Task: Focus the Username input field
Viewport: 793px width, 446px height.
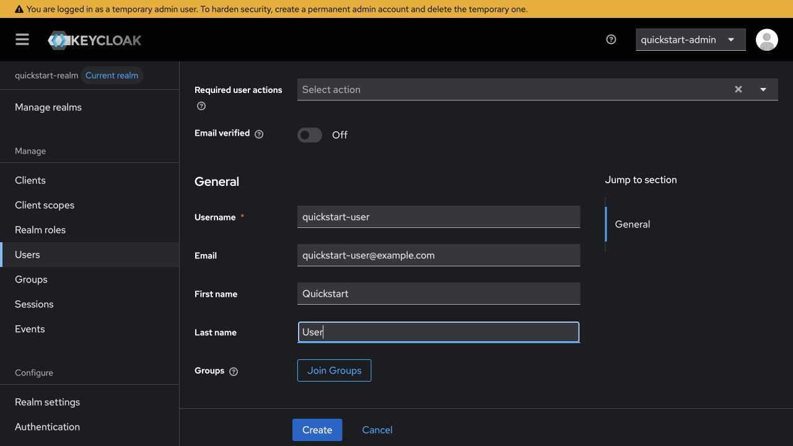Action: pyautogui.click(x=439, y=217)
